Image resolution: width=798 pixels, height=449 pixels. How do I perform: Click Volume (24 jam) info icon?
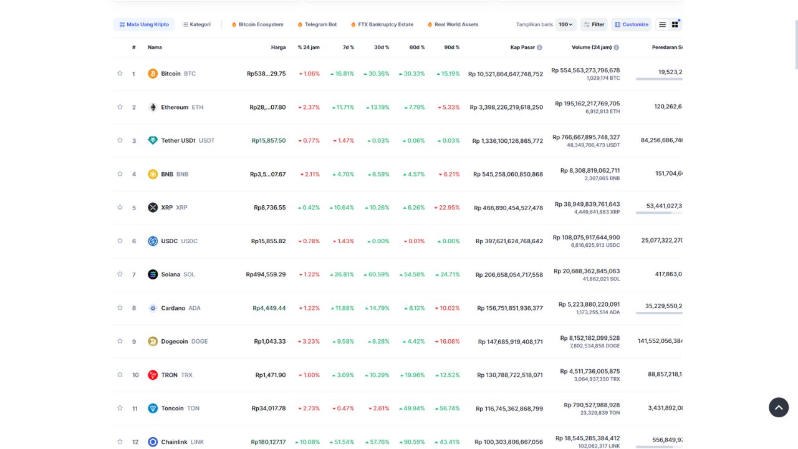[x=616, y=47]
